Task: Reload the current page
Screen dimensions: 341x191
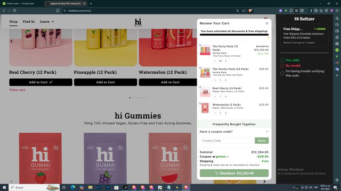Action: [14, 11]
